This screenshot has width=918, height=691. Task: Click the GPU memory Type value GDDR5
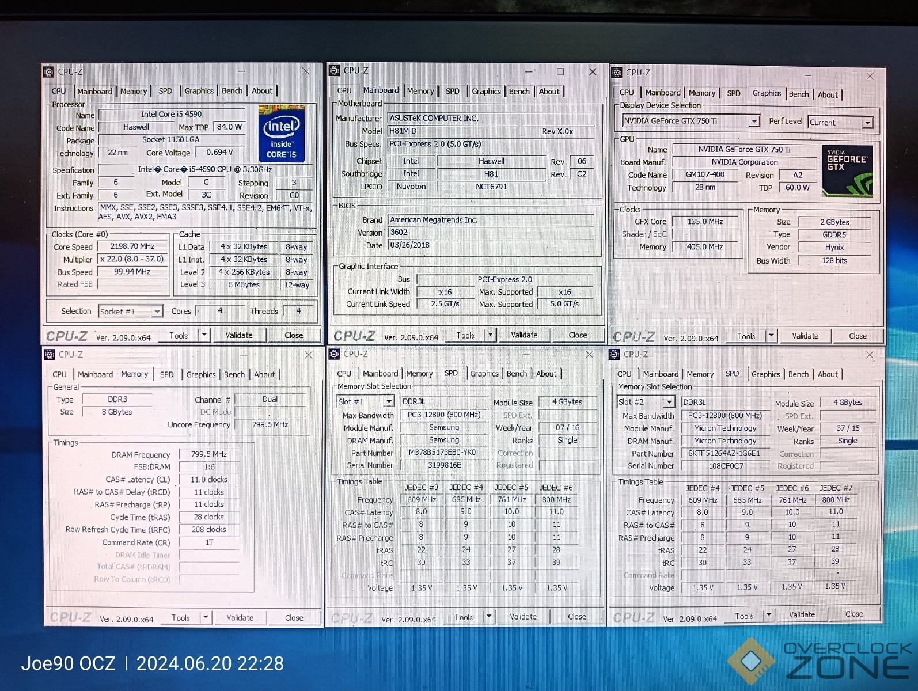tap(834, 235)
